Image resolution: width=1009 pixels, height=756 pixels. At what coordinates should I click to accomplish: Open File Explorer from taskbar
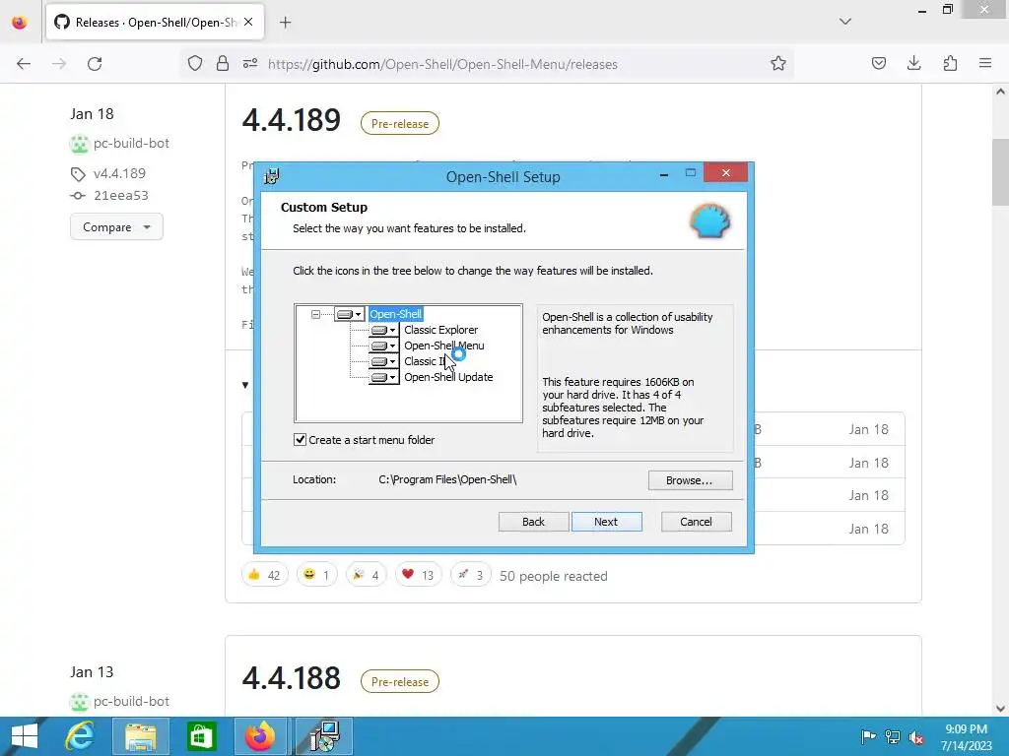pos(141,736)
